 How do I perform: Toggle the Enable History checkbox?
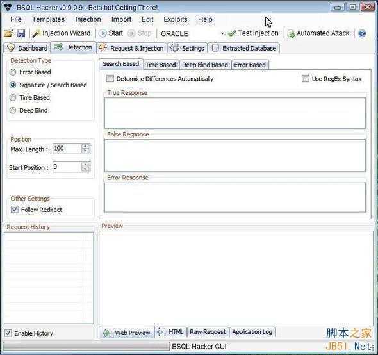(8, 333)
